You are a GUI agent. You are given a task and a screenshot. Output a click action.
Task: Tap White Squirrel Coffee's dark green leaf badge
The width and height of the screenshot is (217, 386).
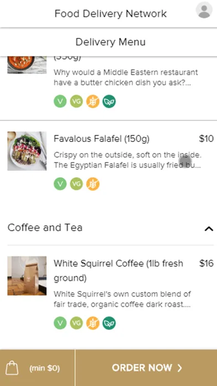coord(109,323)
